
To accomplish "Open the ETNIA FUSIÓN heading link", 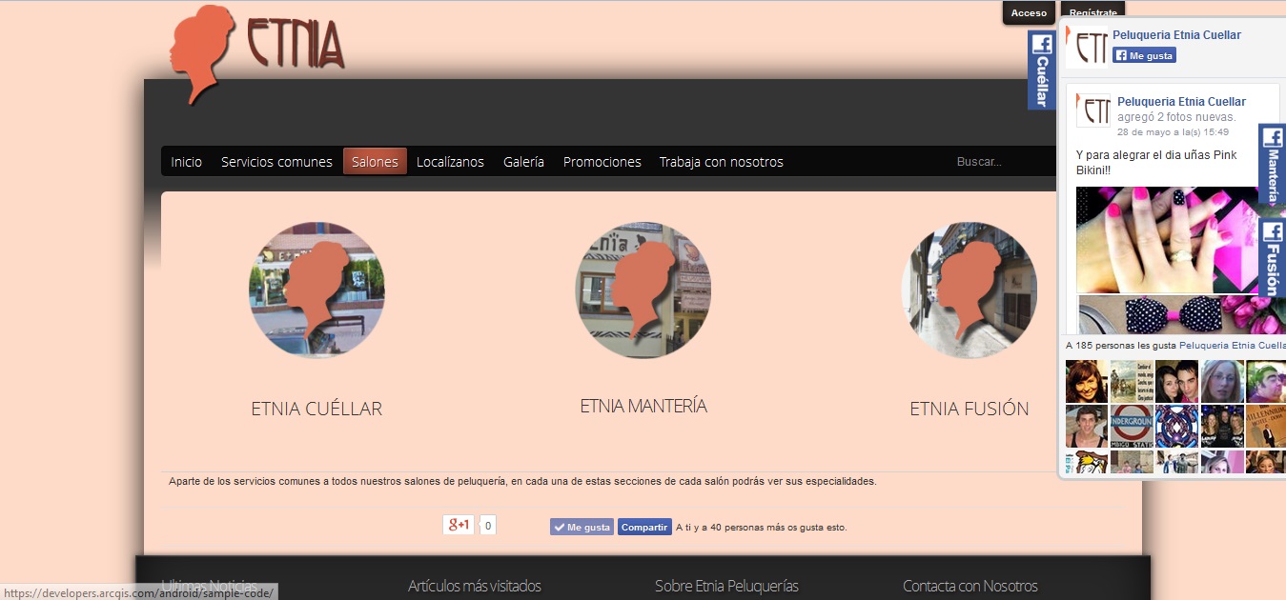I will (969, 409).
